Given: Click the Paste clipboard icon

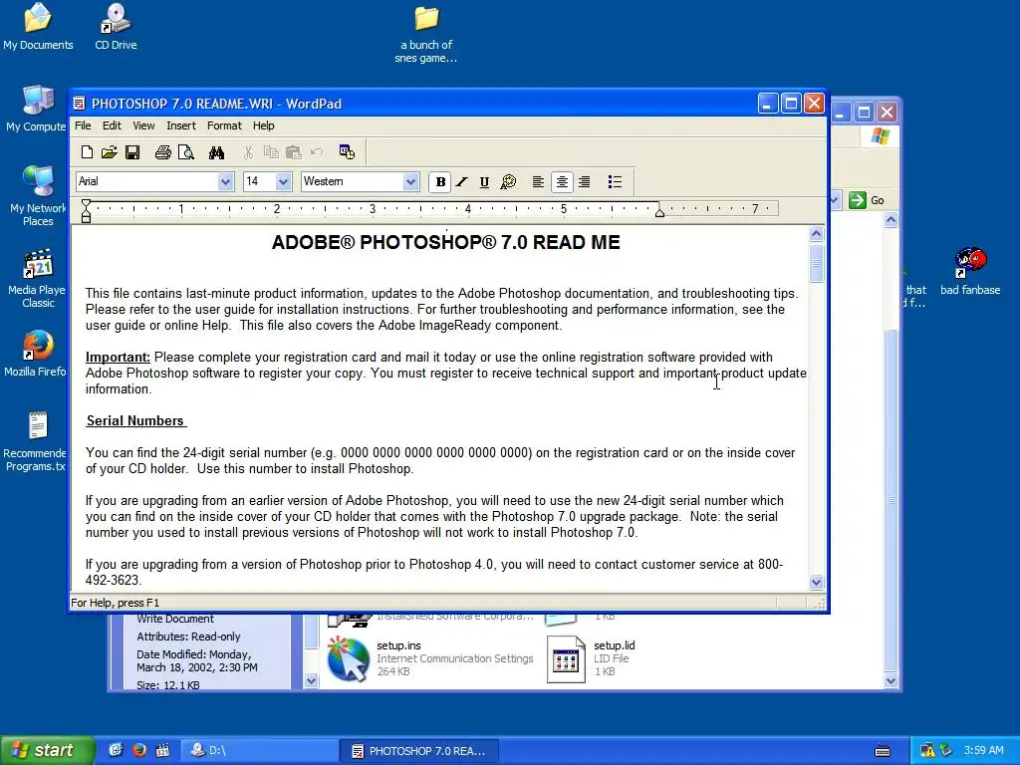Looking at the screenshot, I should (294, 152).
